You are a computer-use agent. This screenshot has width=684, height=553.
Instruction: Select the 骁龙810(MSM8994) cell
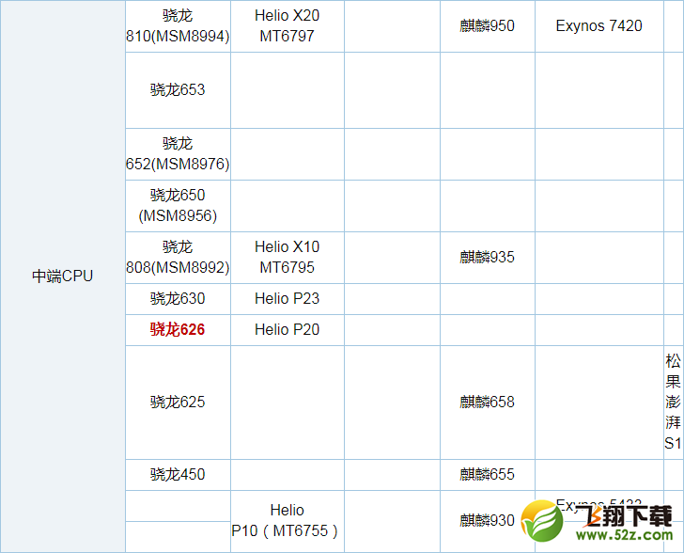coord(178,26)
